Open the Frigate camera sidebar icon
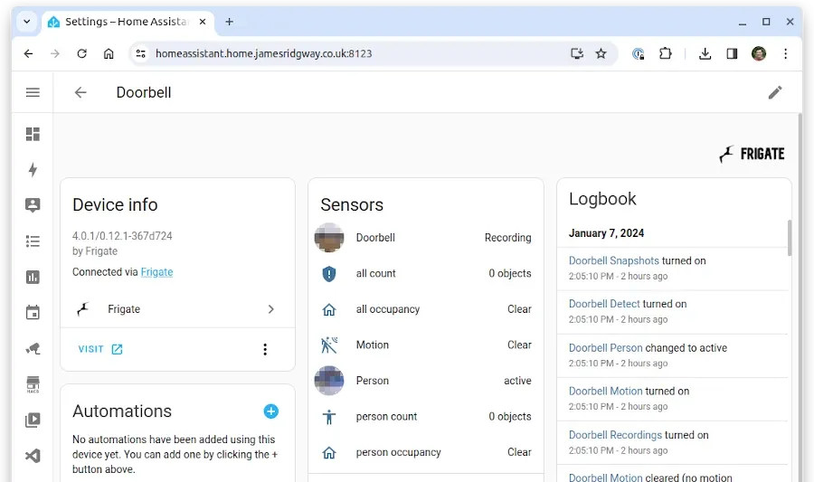 point(33,348)
